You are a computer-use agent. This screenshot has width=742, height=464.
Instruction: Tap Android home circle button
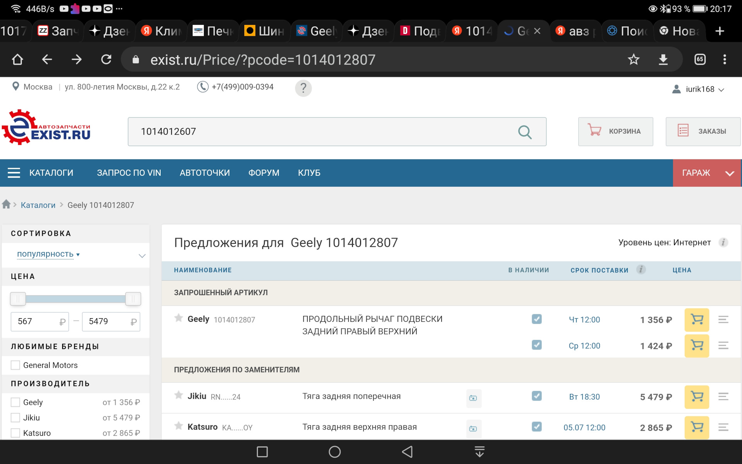click(335, 452)
